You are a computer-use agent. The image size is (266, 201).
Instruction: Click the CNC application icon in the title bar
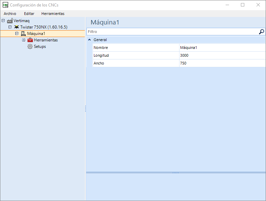pyautogui.click(x=5, y=5)
